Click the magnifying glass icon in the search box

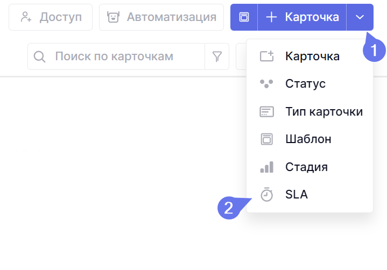[40, 56]
